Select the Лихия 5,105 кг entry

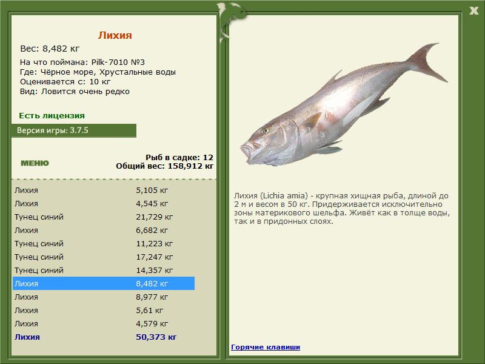(x=104, y=190)
